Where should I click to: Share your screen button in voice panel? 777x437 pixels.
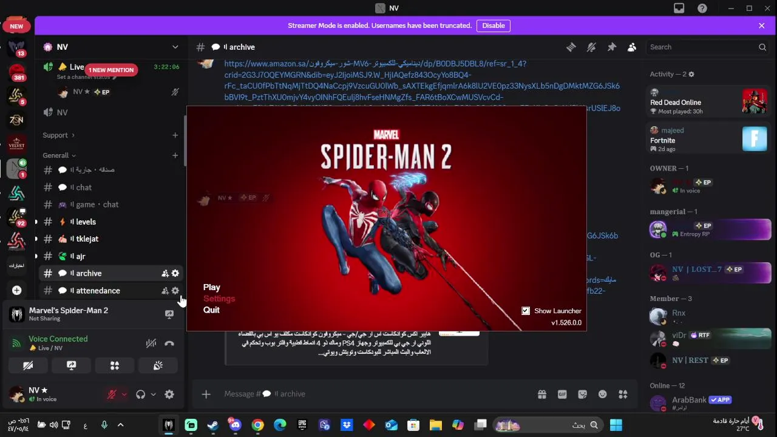[72, 365]
